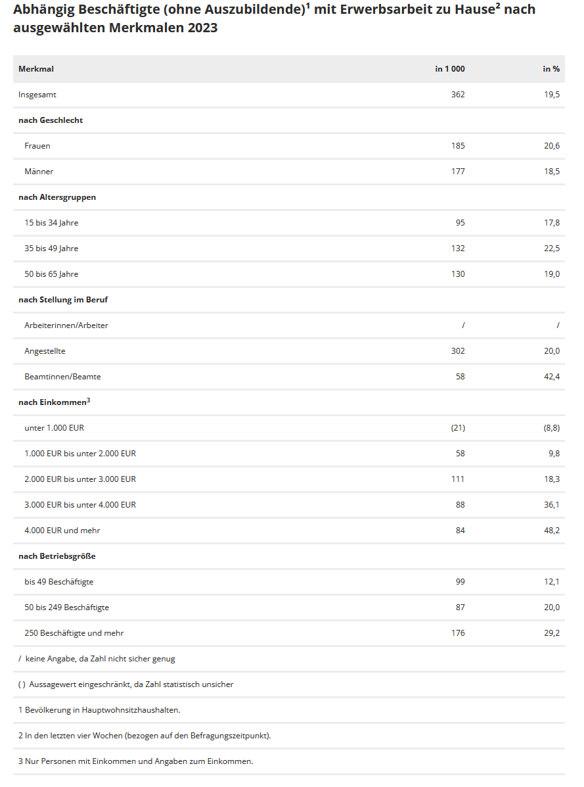Click the "nach Betriebsgröße" section heading
Image resolution: width=584 pixels, height=787 pixels.
click(x=57, y=556)
